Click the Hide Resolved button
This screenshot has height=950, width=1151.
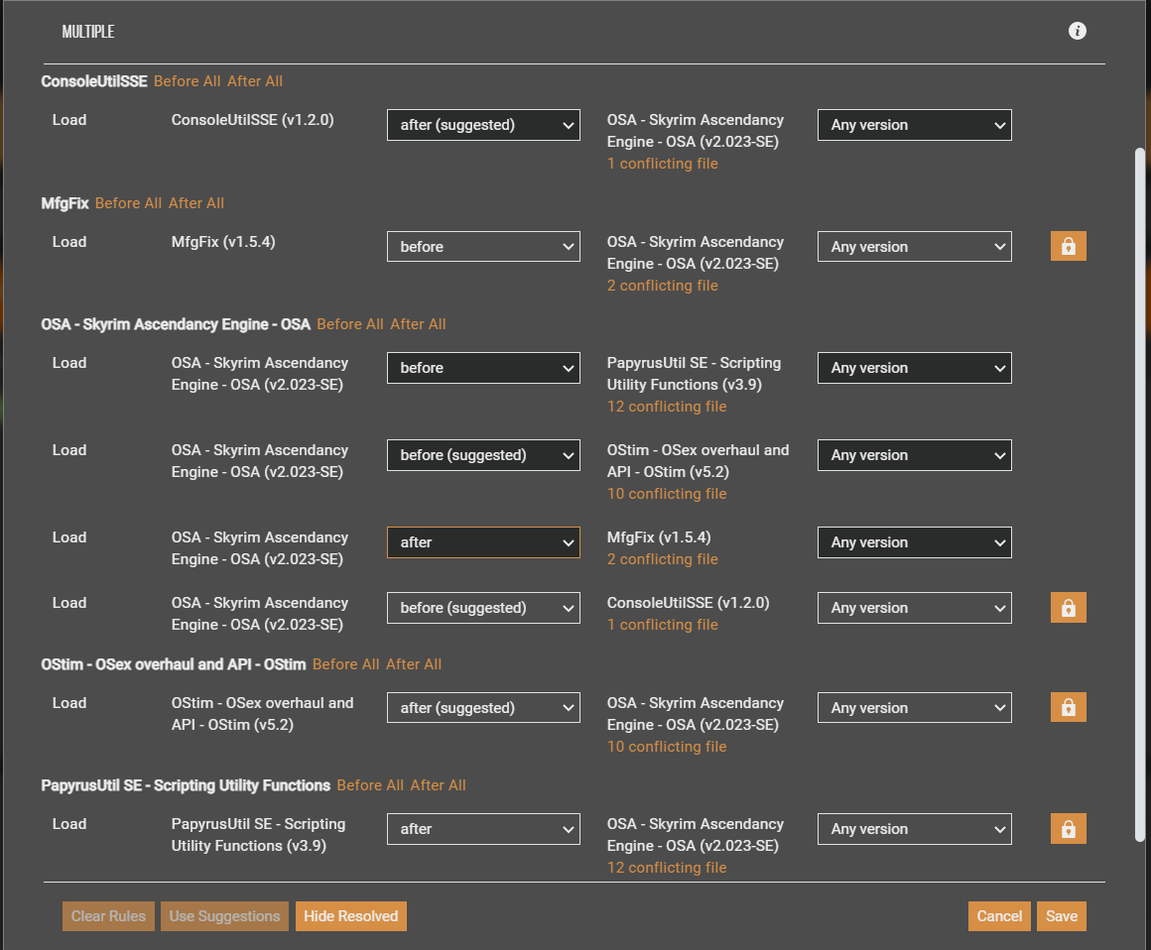point(350,916)
